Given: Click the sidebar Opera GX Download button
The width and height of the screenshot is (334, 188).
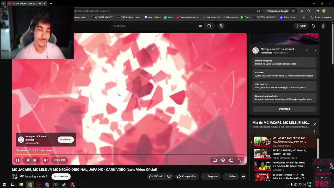Looking at the screenshot, I should pyautogui.click(x=284, y=109).
